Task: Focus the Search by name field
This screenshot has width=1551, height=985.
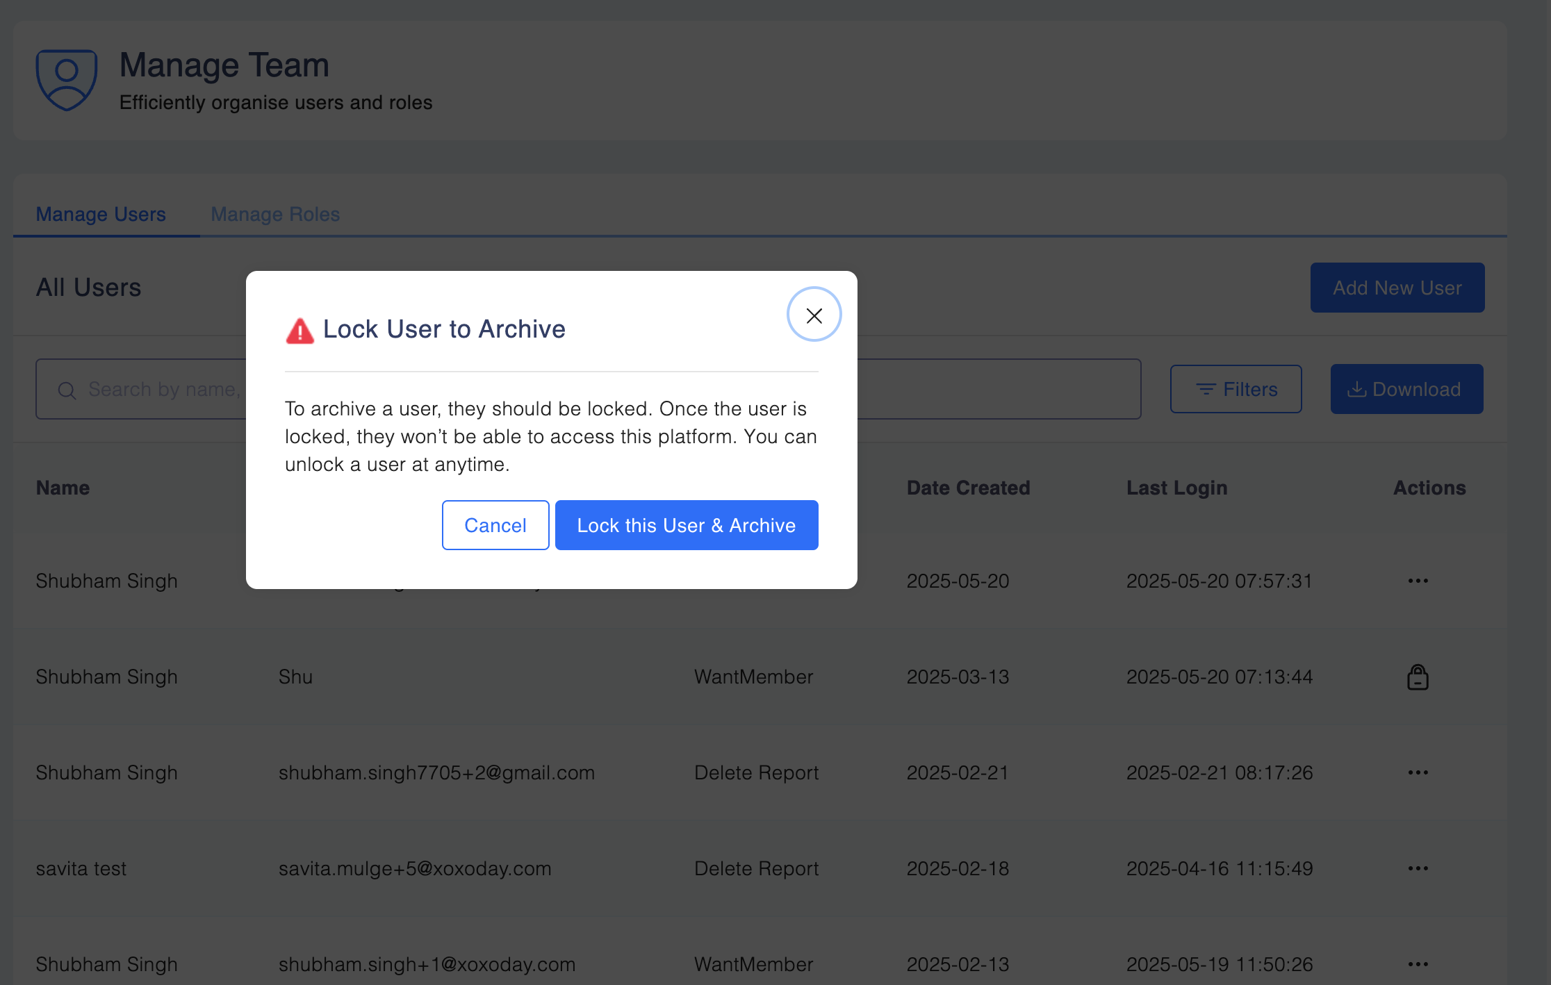Action: 164,389
